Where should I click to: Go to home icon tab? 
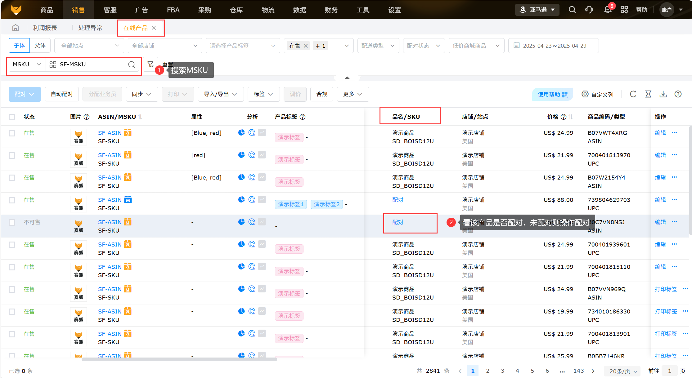[16, 28]
